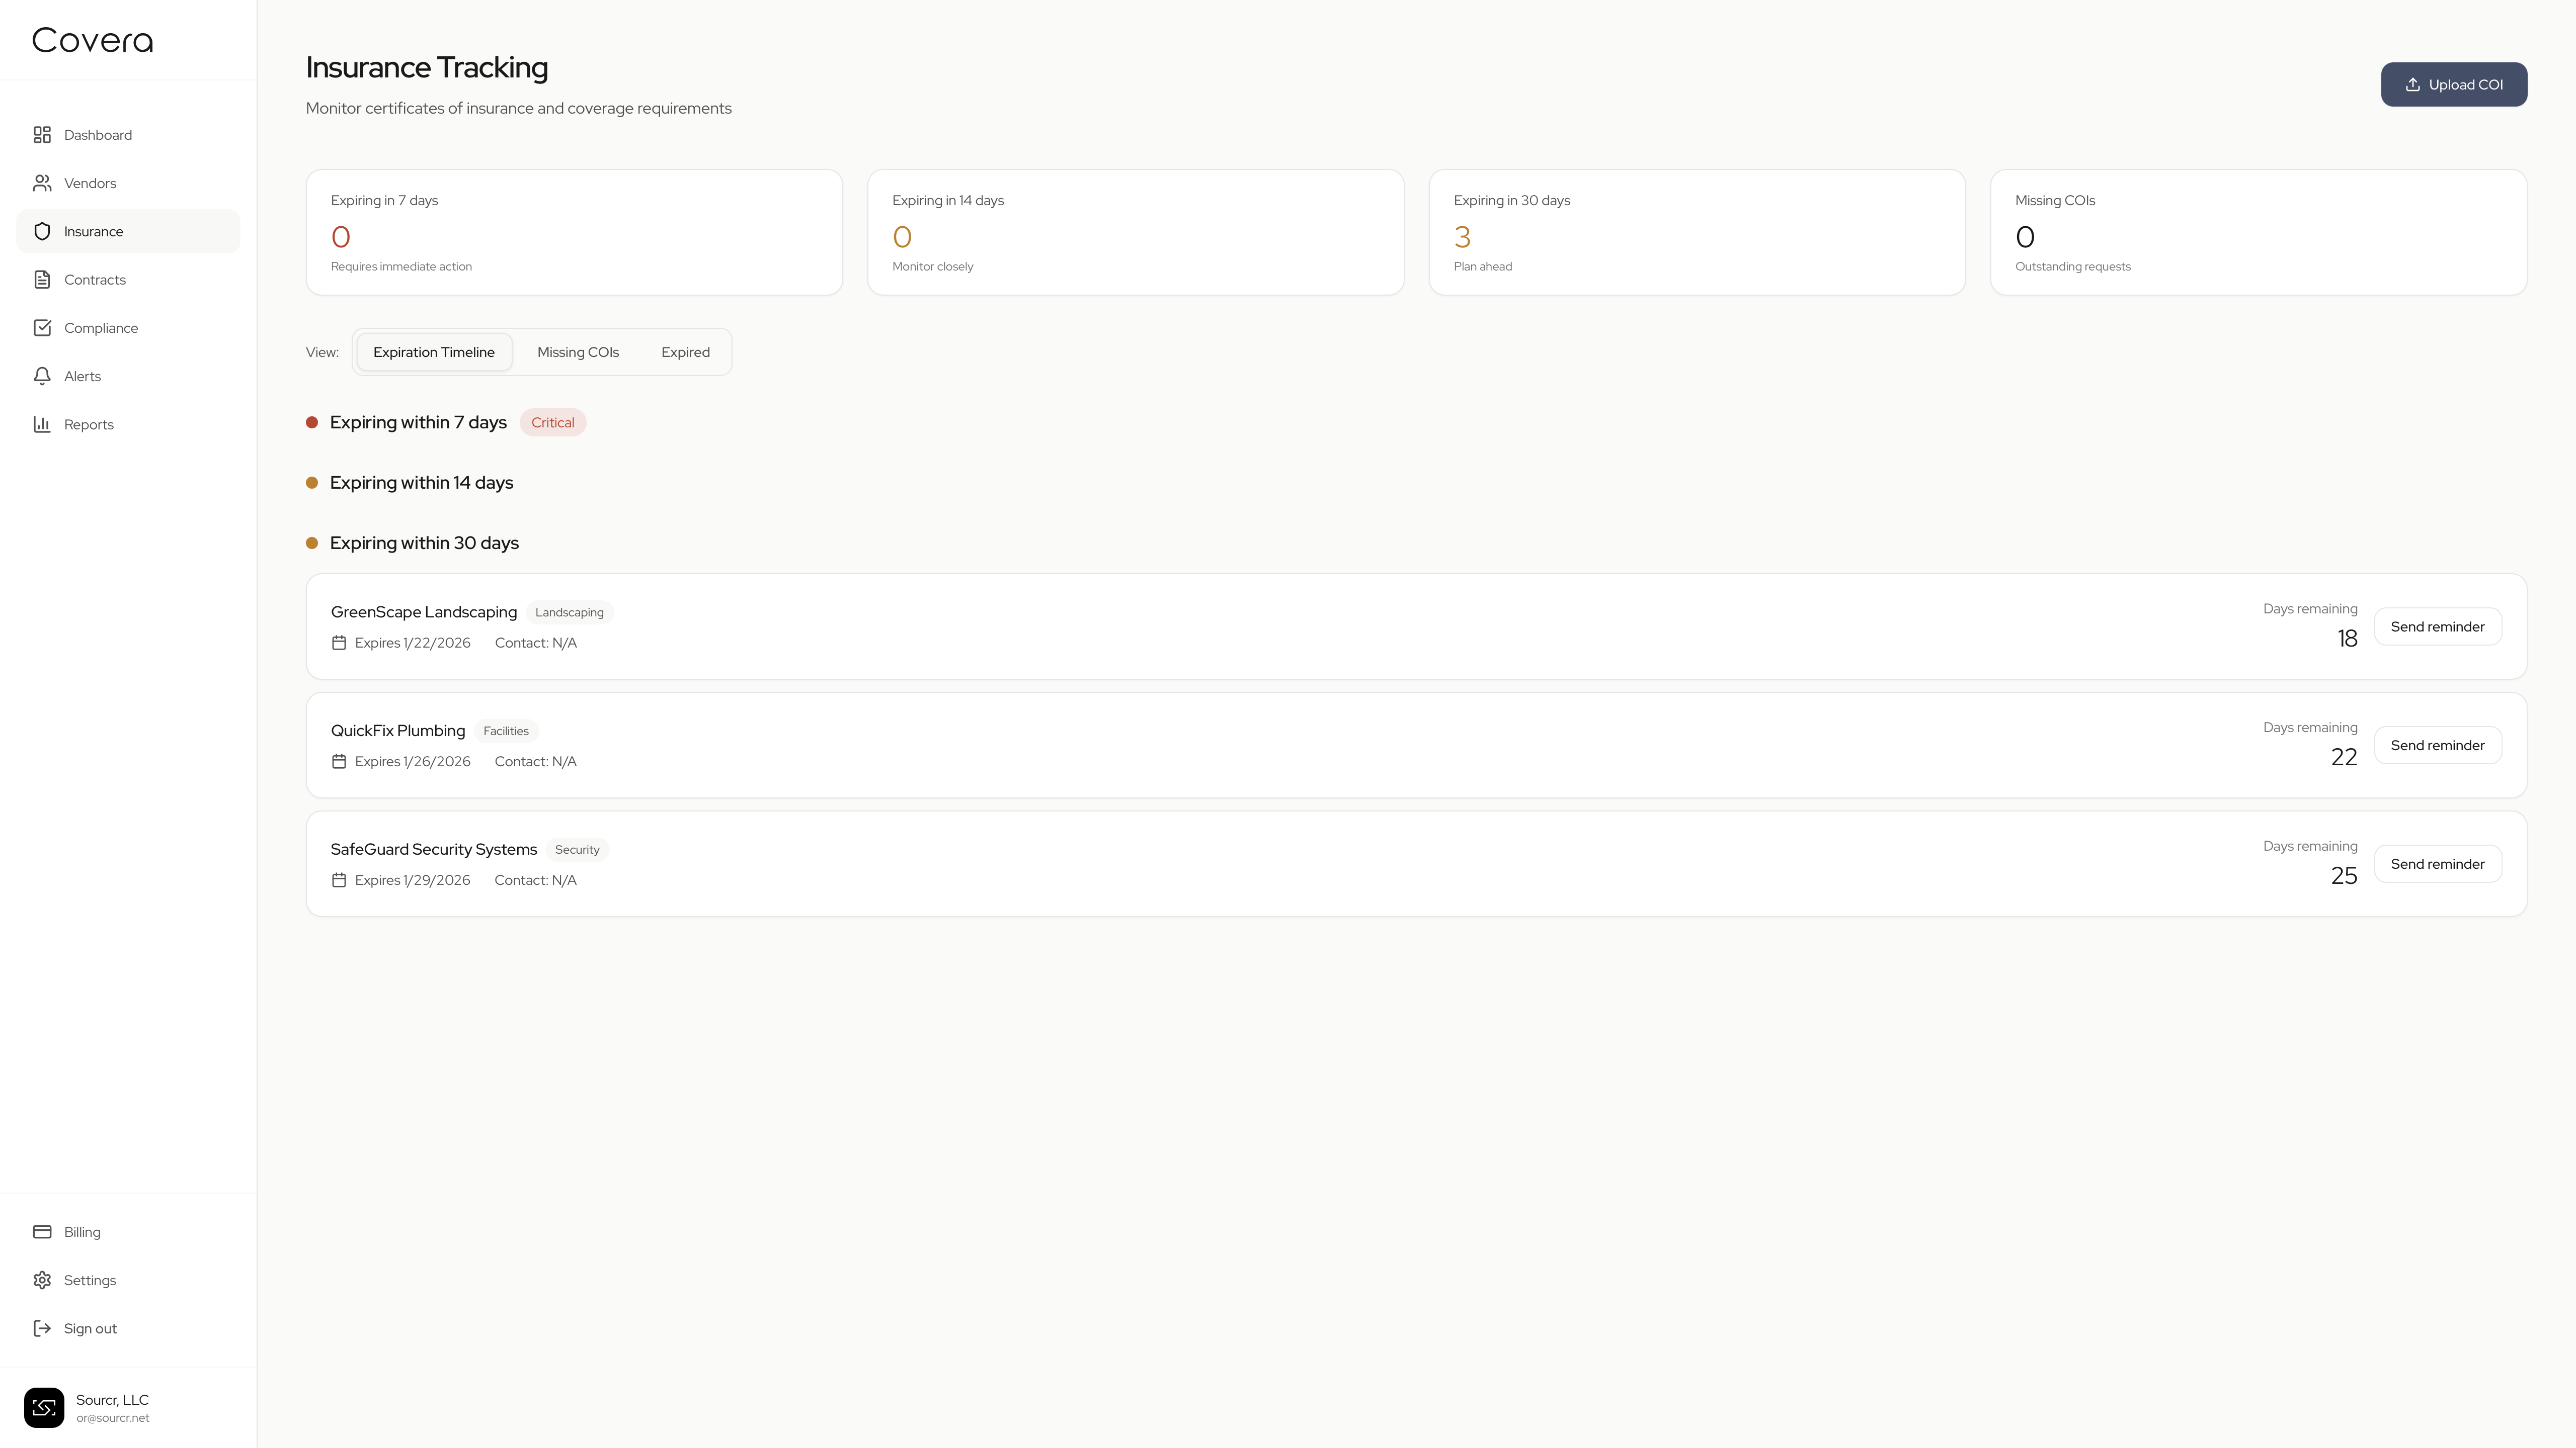Image resolution: width=2576 pixels, height=1448 pixels.
Task: Send reminder to QuickFix Plumbing
Action: click(2437, 746)
